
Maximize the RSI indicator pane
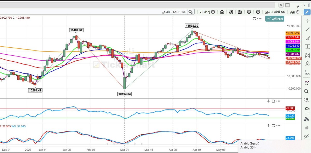(x=273, y=101)
